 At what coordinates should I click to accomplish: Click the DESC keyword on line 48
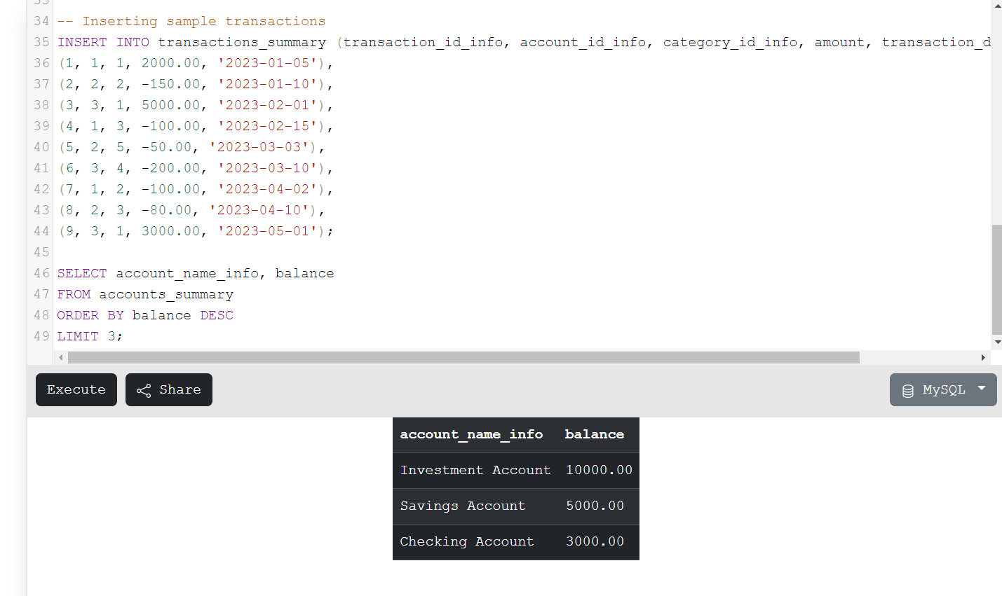point(217,315)
